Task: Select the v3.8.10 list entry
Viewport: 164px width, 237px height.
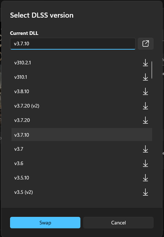Action: tap(82, 91)
